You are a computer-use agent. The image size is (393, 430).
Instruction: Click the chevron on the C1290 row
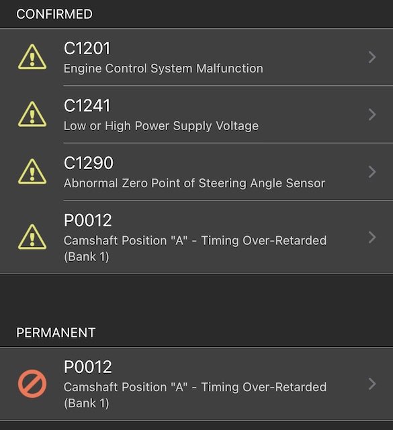pyautogui.click(x=372, y=172)
